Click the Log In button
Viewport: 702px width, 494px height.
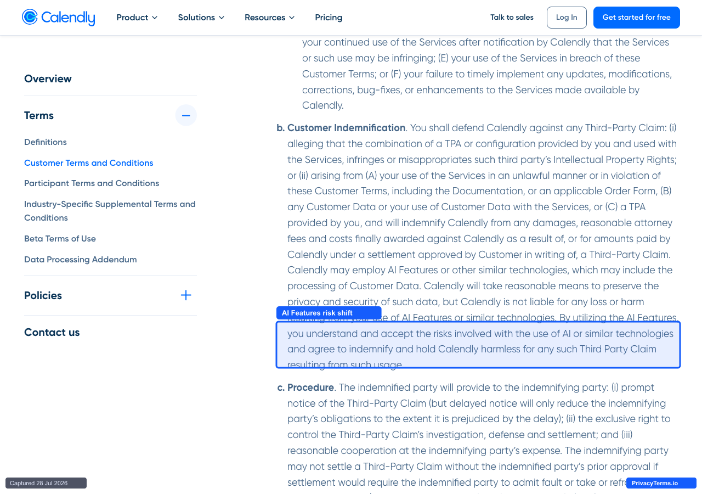[x=567, y=18]
